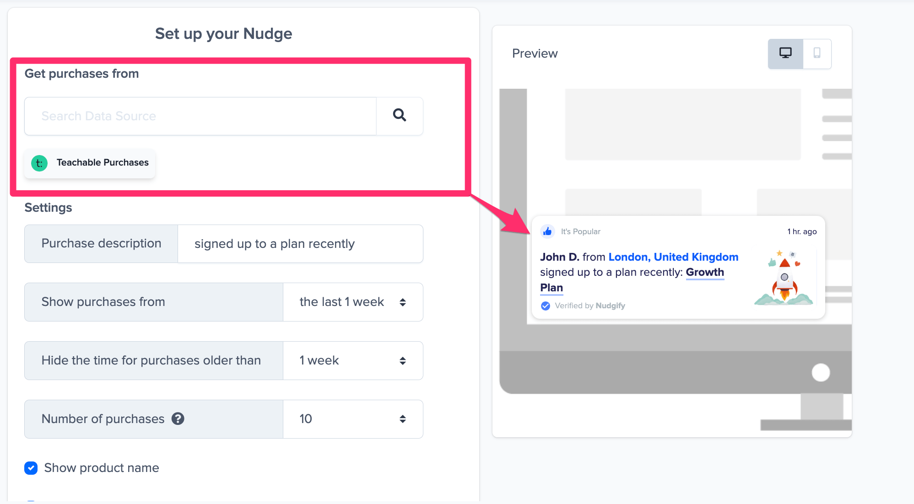This screenshot has height=504, width=914.
Task: Click the Teachable logo icon
Action: [x=39, y=163]
